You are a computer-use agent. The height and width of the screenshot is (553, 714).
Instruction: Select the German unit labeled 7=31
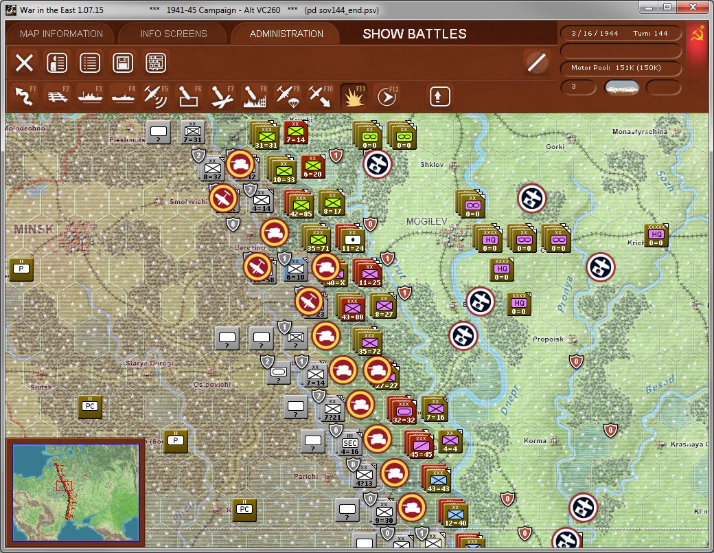click(x=193, y=133)
